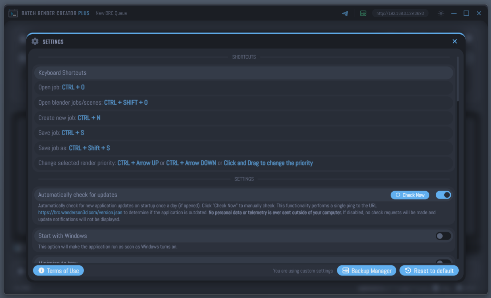Click 'Save job as: CTRL + Shift + S' row
Screen dimensions: 491x298
(x=243, y=148)
